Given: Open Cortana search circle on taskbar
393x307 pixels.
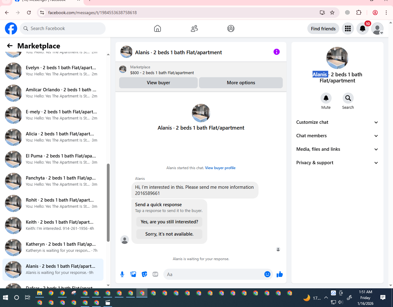Looking at the screenshot, I should pos(17,298).
